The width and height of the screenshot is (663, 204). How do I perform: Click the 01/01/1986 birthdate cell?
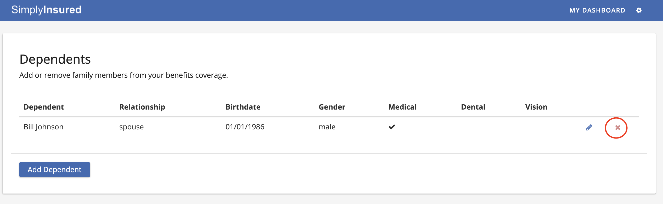pos(245,127)
